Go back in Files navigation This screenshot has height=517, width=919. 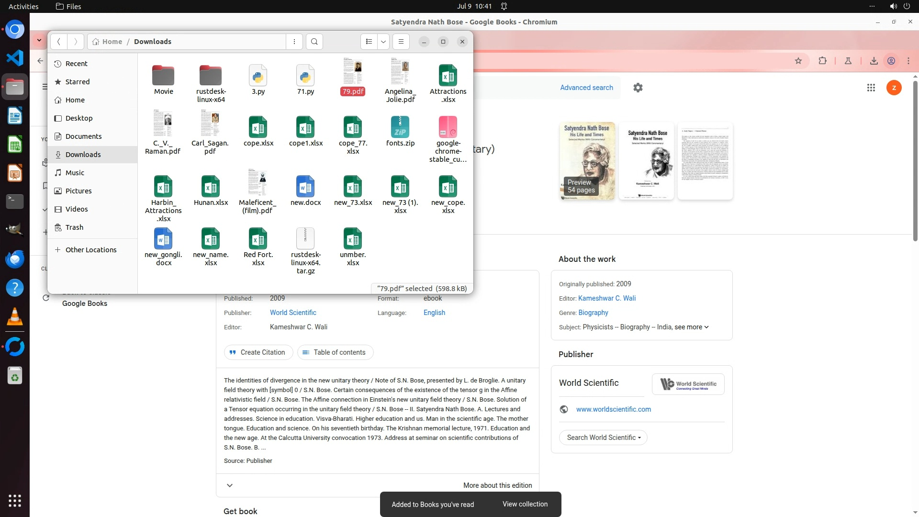[x=59, y=42]
